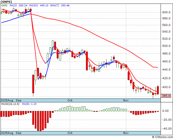Click the 440.0 price axis label

(x=166, y=69)
